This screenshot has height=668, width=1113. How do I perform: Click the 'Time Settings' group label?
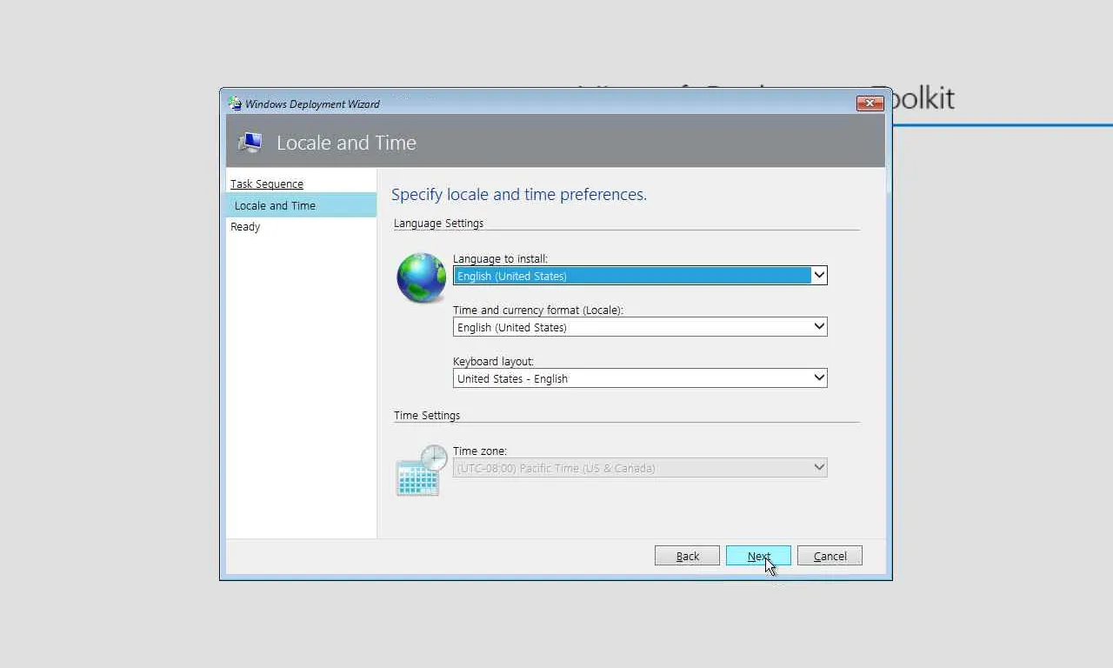pos(427,416)
